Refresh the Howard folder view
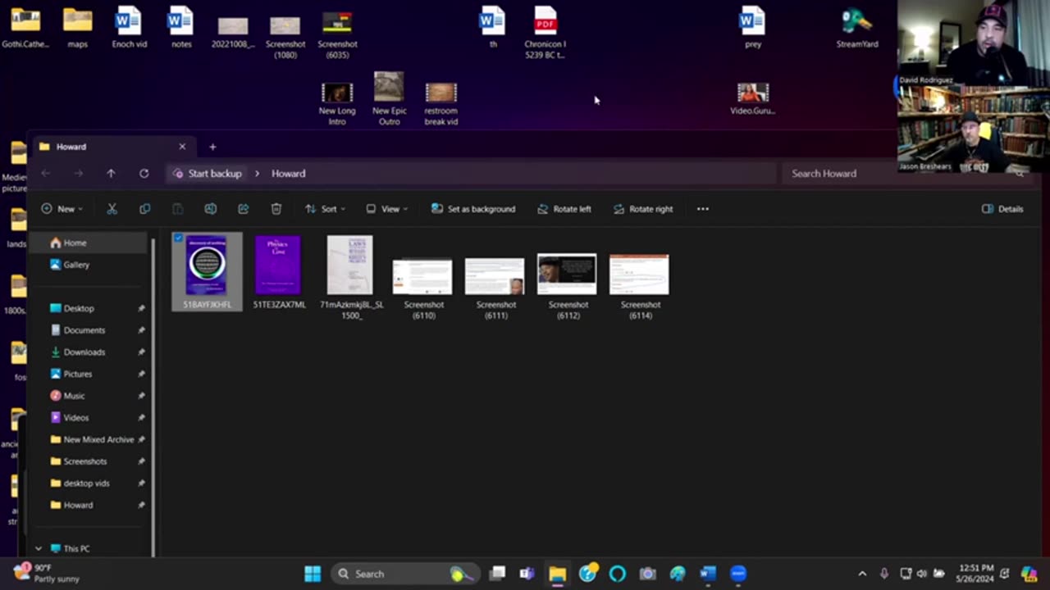 click(x=144, y=174)
